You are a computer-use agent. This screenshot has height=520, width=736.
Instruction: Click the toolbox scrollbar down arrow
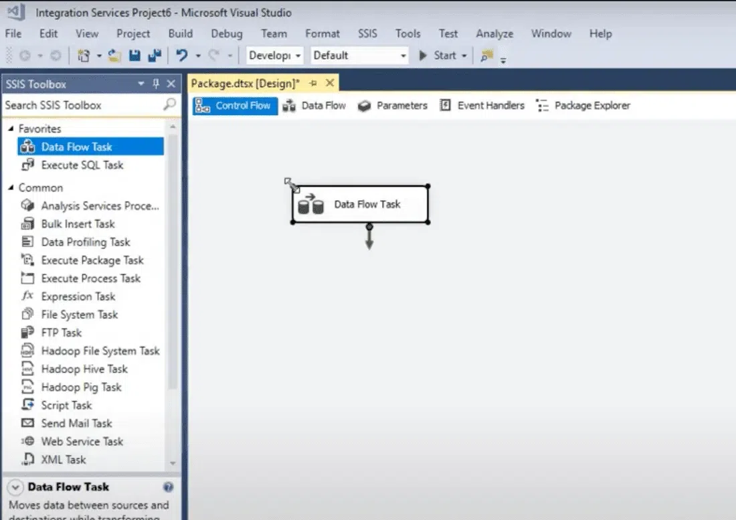173,463
